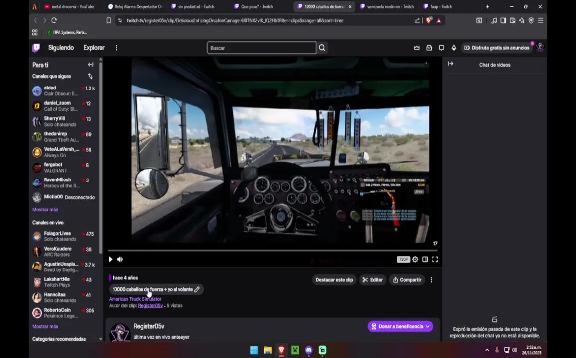Collapse the Para ti sidebar

coord(91,65)
